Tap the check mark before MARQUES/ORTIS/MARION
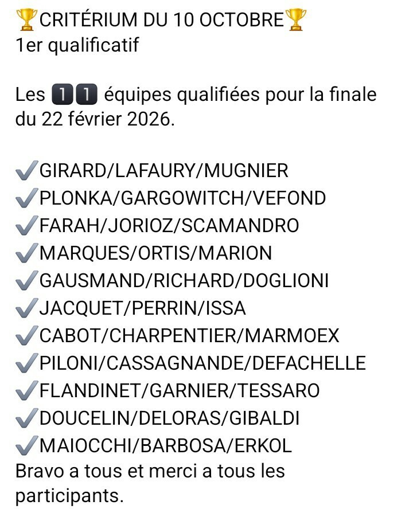 [x=26, y=253]
